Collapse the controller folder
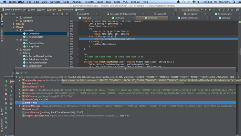This screenshot has width=241, height=136. 17,30
